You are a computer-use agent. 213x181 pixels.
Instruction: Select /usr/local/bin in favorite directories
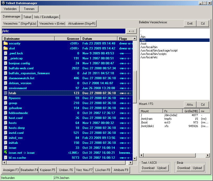click(149, 47)
